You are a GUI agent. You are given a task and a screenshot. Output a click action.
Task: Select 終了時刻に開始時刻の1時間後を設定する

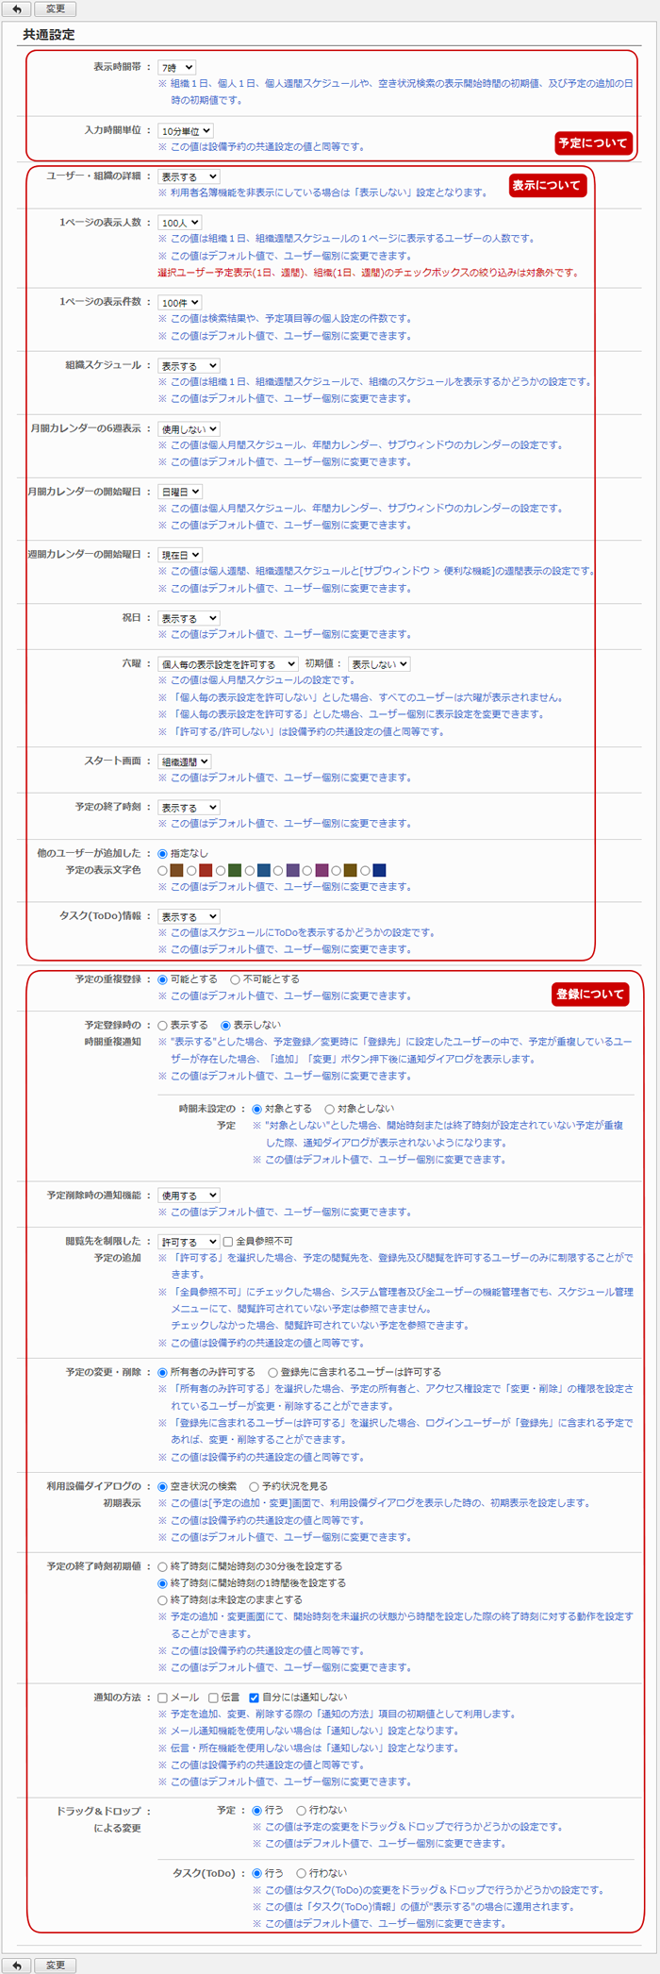tap(163, 1583)
